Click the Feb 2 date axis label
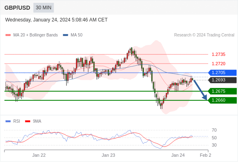The image size is (238, 162). [205, 155]
